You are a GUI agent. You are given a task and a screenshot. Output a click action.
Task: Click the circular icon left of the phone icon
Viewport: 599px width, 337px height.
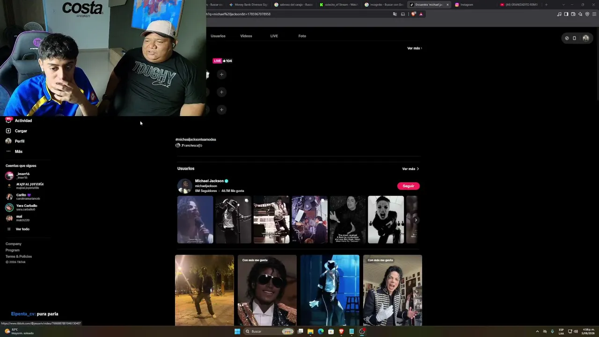pyautogui.click(x=567, y=38)
